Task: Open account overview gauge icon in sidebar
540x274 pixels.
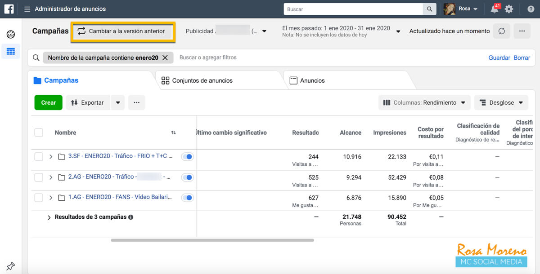Action: click(10, 35)
